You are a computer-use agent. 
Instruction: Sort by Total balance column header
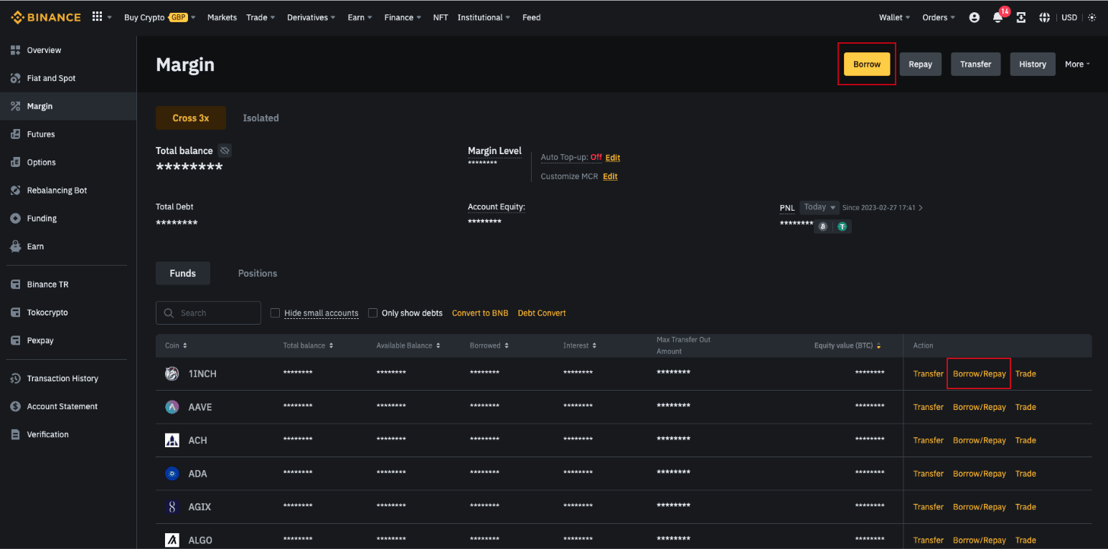coord(308,345)
